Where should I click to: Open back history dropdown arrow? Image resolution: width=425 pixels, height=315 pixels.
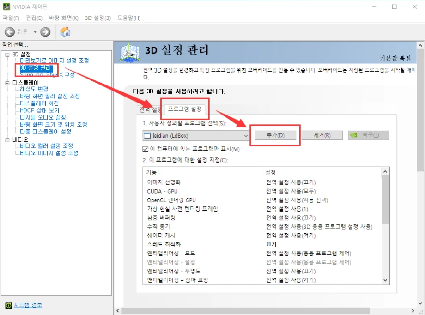pyautogui.click(x=35, y=32)
